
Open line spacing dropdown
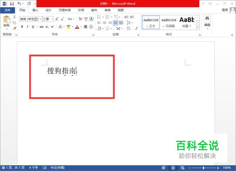pyautogui.click(x=130, y=23)
